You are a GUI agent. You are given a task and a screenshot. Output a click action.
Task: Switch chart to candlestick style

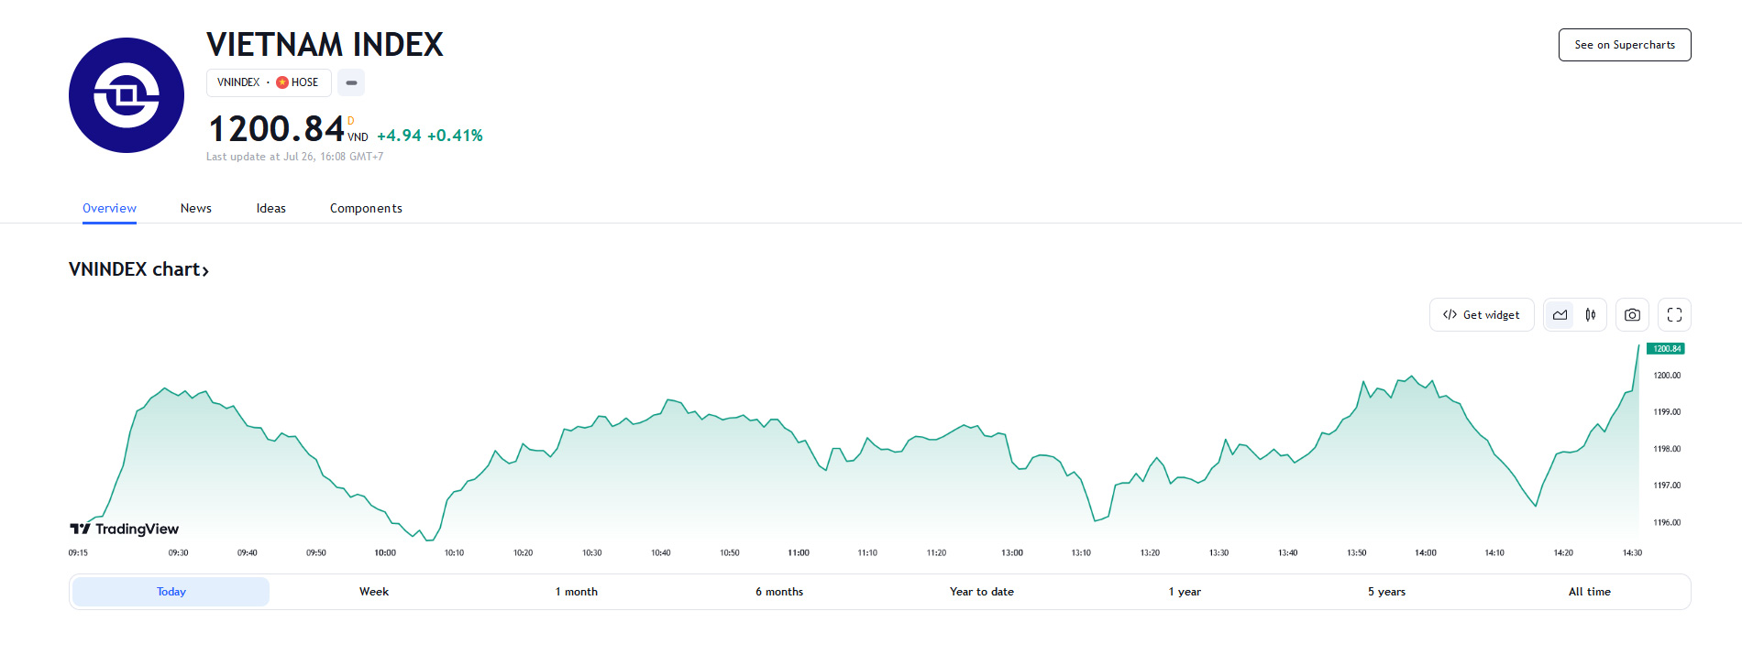[1591, 315]
